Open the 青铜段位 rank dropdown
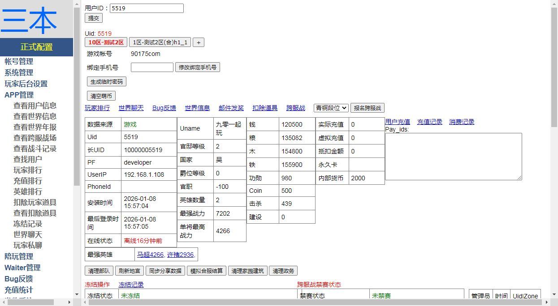Image resolution: width=558 pixels, height=306 pixels. [x=331, y=108]
